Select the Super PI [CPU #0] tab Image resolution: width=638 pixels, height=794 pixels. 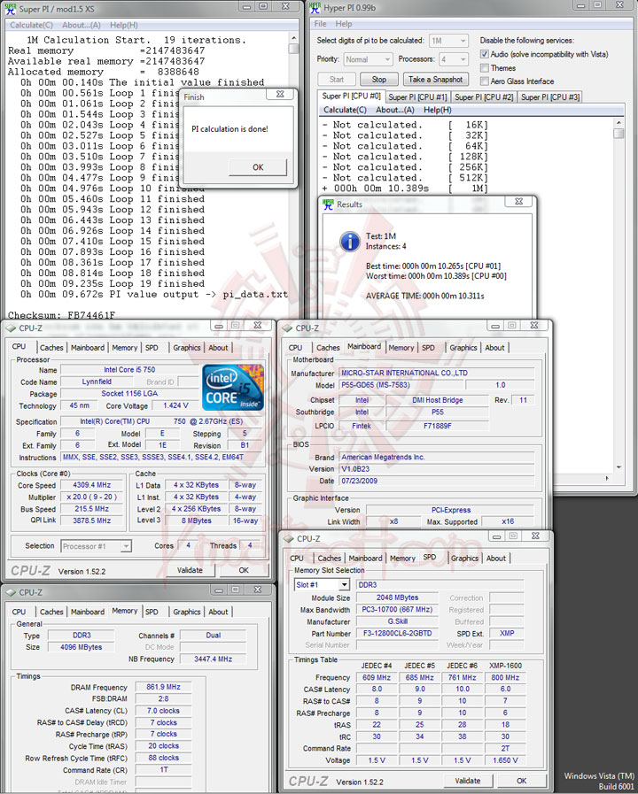(x=351, y=96)
